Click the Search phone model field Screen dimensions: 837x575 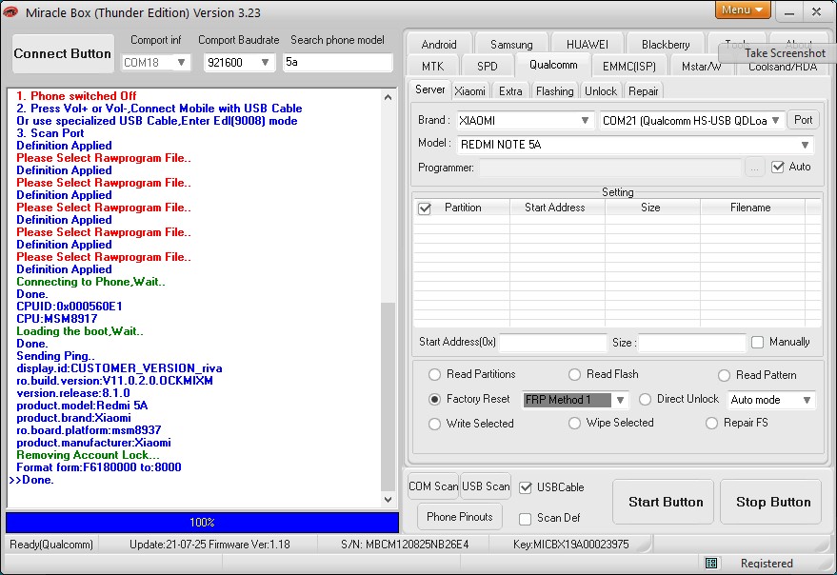[x=337, y=62]
